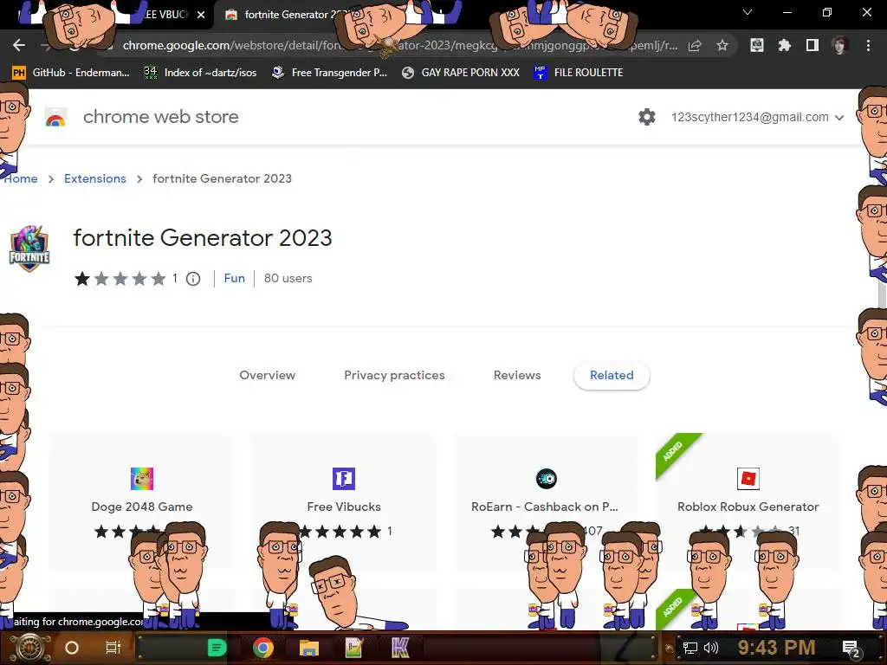887x665 pixels.
Task: Click the Roblox Robux Generator title
Action: click(748, 507)
